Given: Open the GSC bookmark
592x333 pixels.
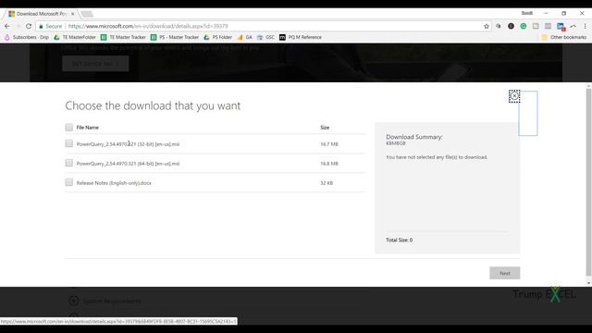Looking at the screenshot, I should 265,37.
